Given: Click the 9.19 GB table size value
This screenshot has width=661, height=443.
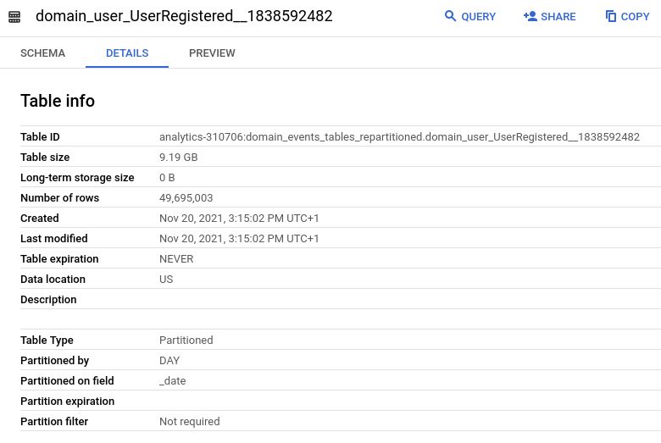Looking at the screenshot, I should [x=178, y=158].
